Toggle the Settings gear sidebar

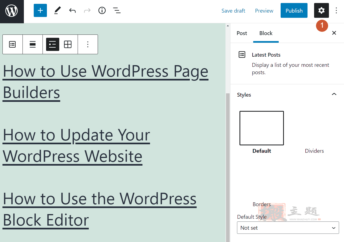[x=321, y=11]
